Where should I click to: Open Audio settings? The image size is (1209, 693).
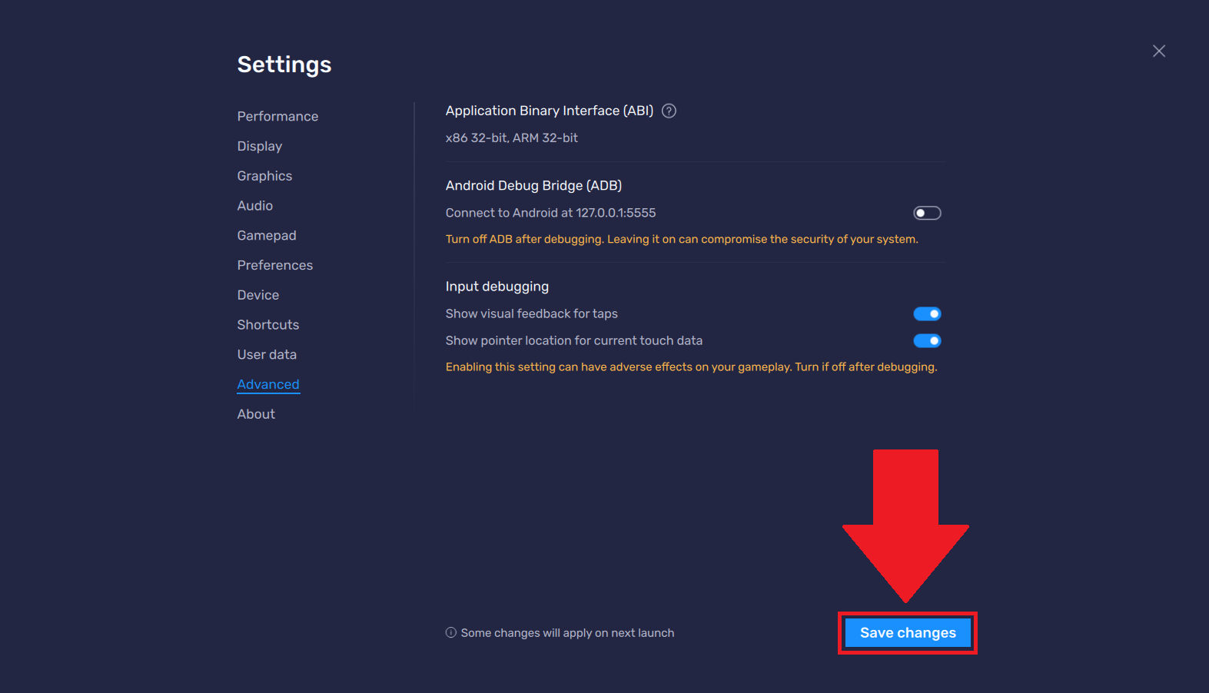point(255,205)
